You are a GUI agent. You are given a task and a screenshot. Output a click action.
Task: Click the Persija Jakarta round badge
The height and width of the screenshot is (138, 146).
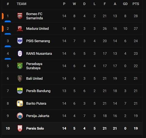(20, 116)
